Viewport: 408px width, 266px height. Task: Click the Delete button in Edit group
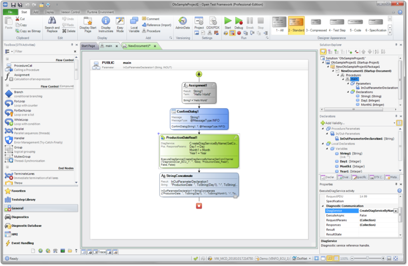(x=69, y=31)
